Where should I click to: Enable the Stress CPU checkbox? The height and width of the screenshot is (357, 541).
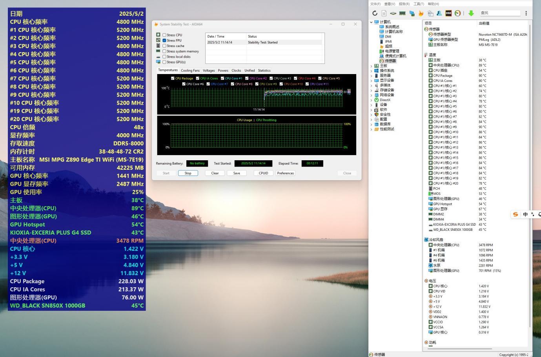coord(164,35)
